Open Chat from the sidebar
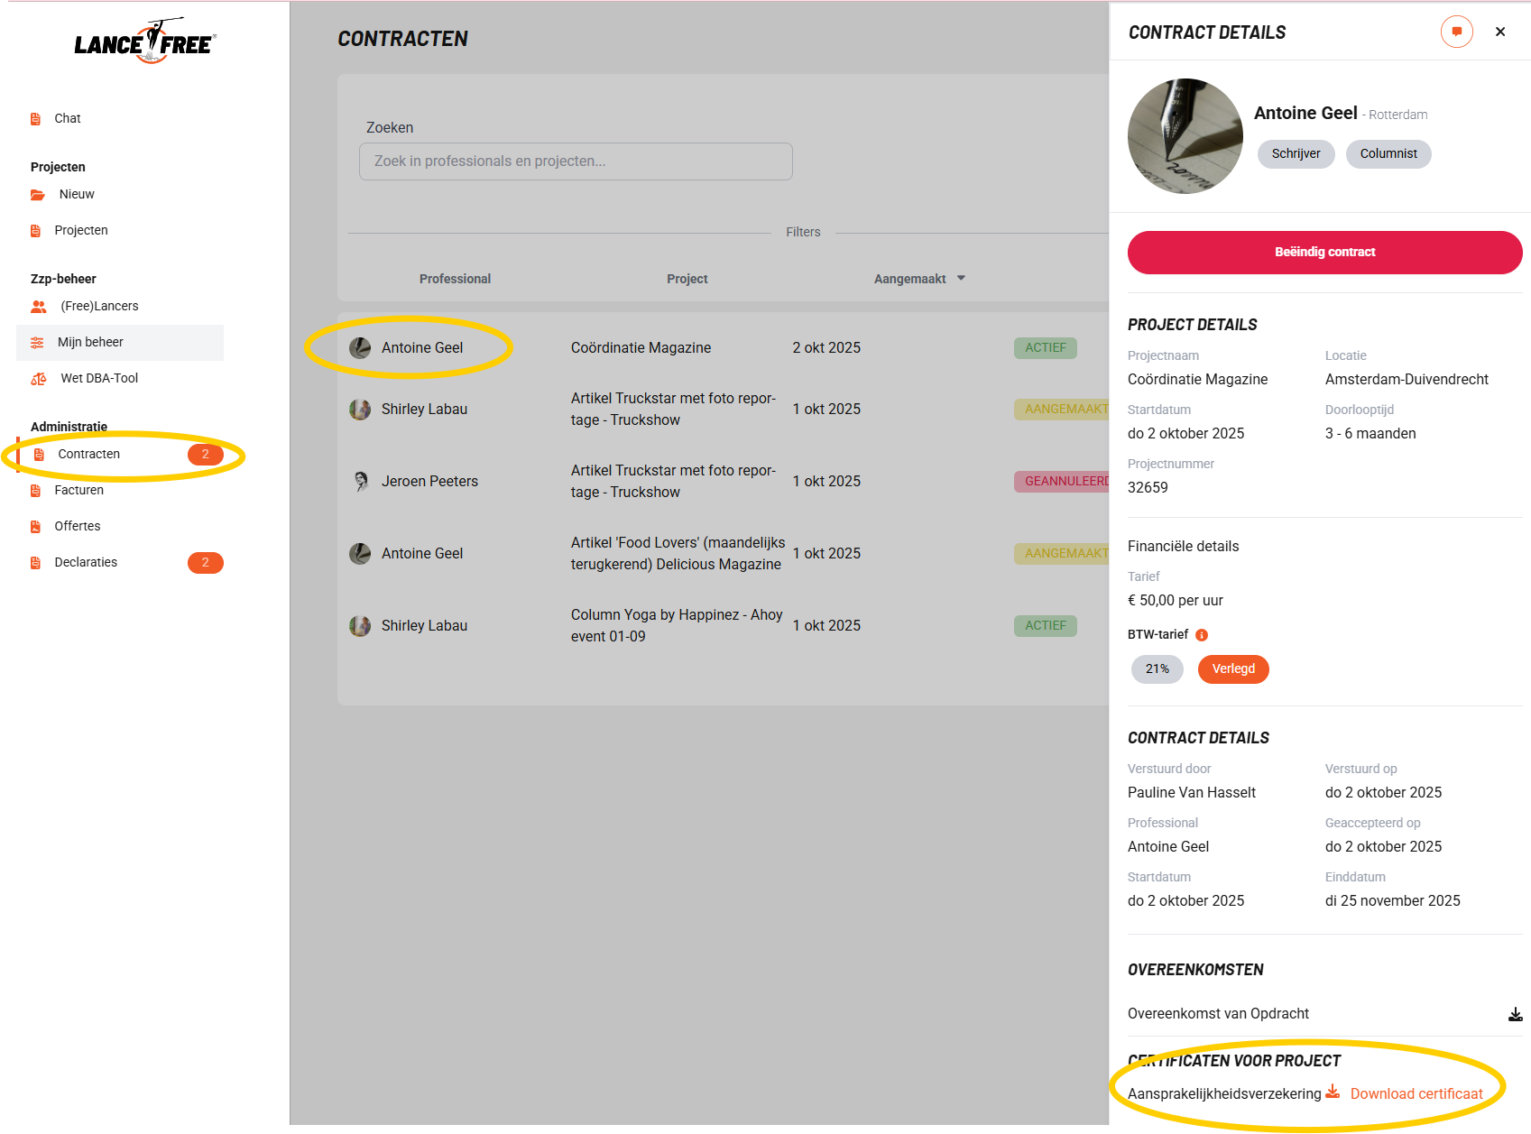This screenshot has width=1531, height=1134. (67, 118)
